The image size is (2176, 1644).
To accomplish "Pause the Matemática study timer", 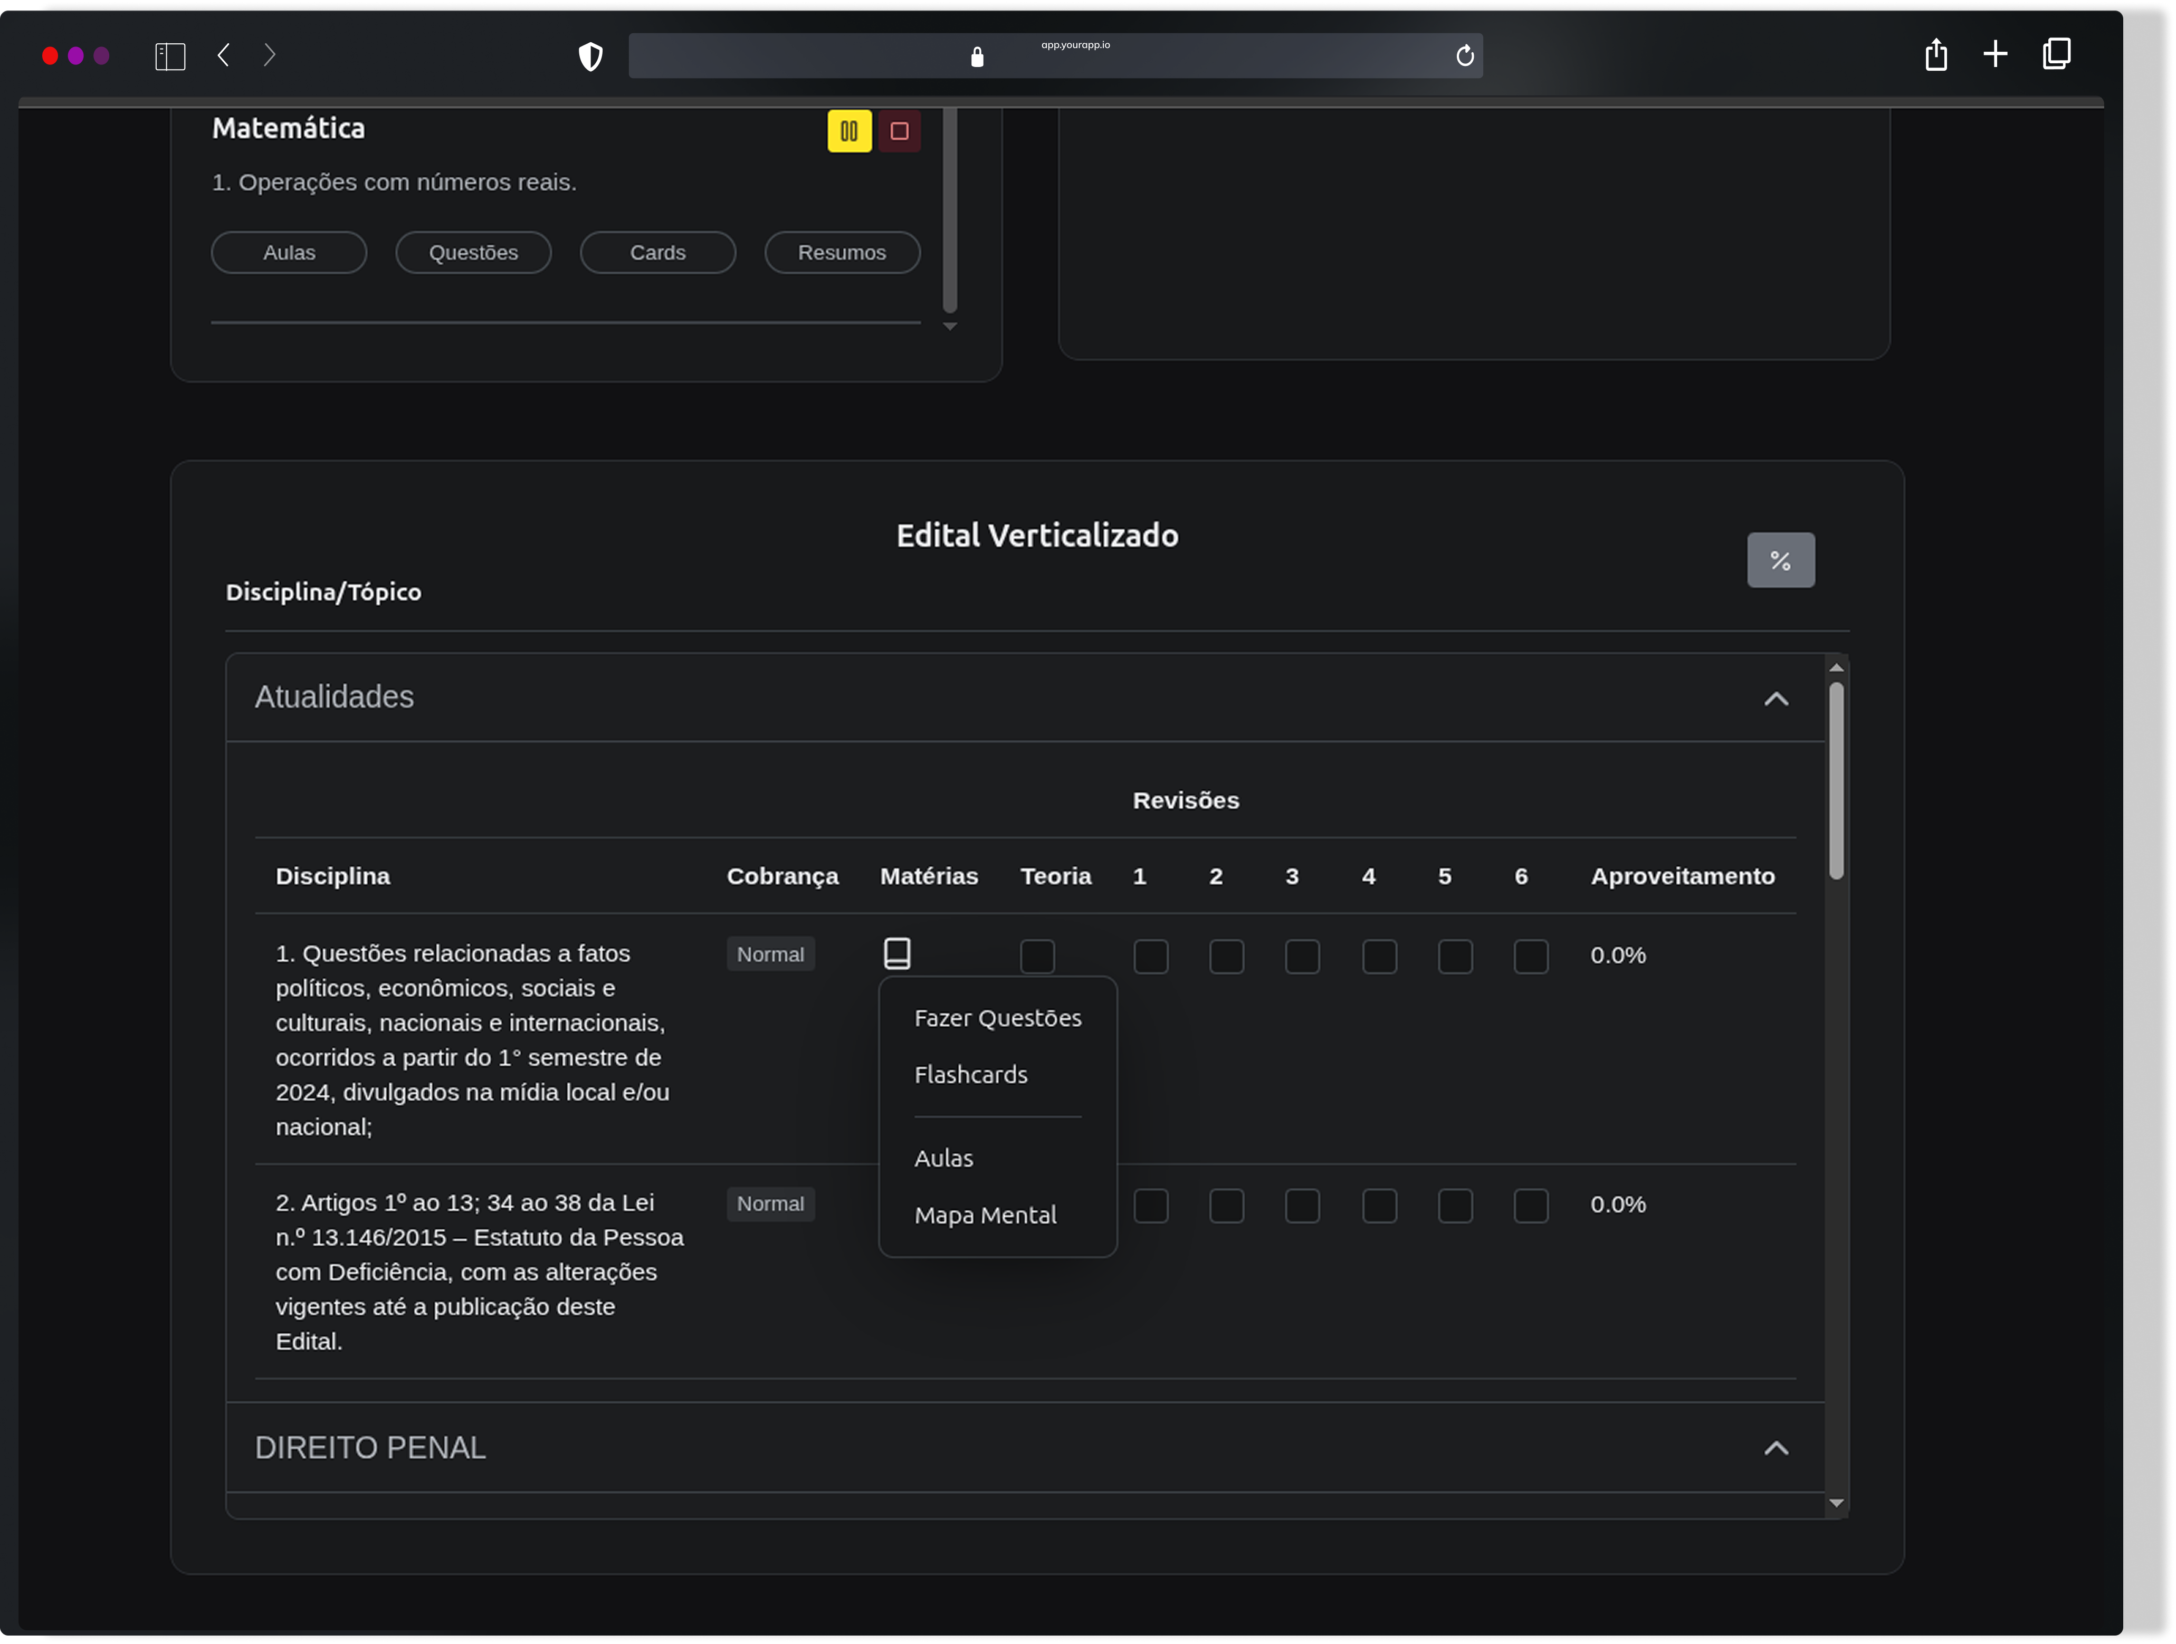I will tap(849, 131).
